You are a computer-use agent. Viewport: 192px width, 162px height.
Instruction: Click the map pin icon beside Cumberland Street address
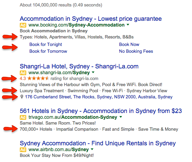tap(22, 97)
